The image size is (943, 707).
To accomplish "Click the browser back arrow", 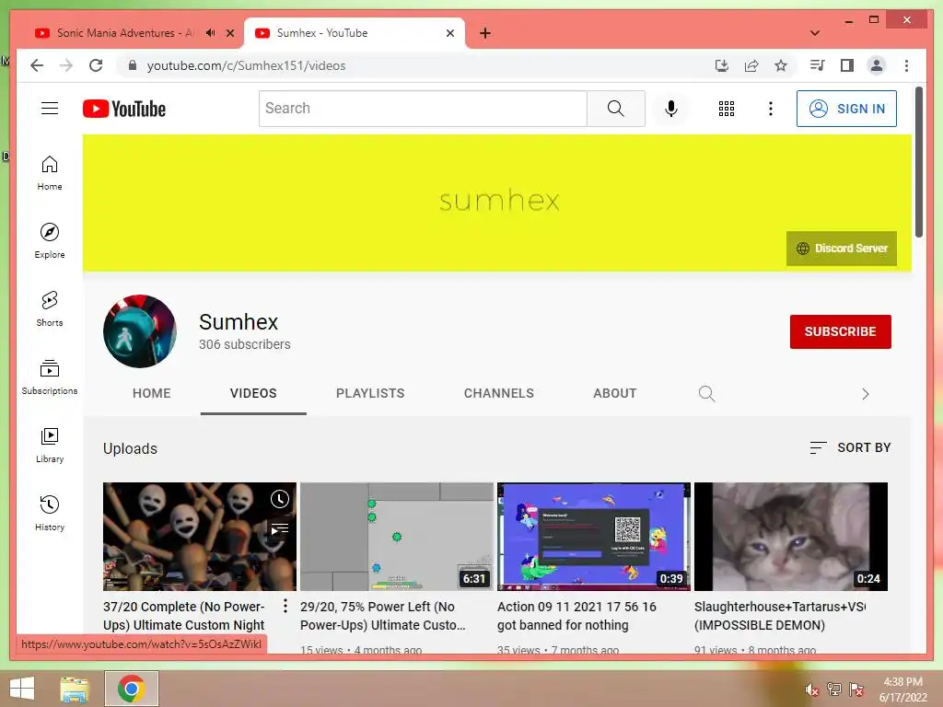I will 37,65.
